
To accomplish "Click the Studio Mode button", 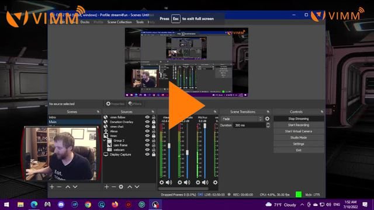I will click(299, 138).
